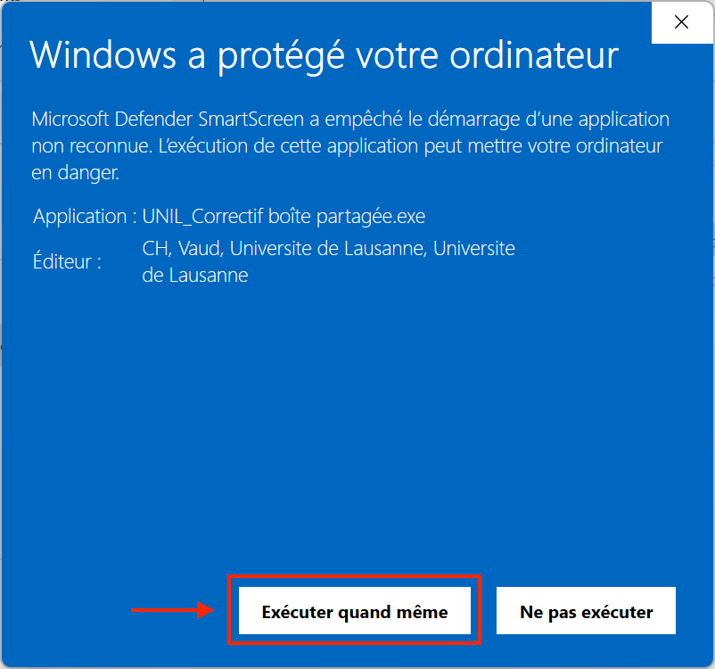Click the word "Windows" in the heading
715x669 pixels.
tap(103, 55)
